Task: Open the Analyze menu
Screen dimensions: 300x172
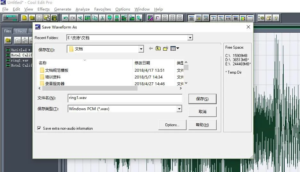Action: point(82,9)
